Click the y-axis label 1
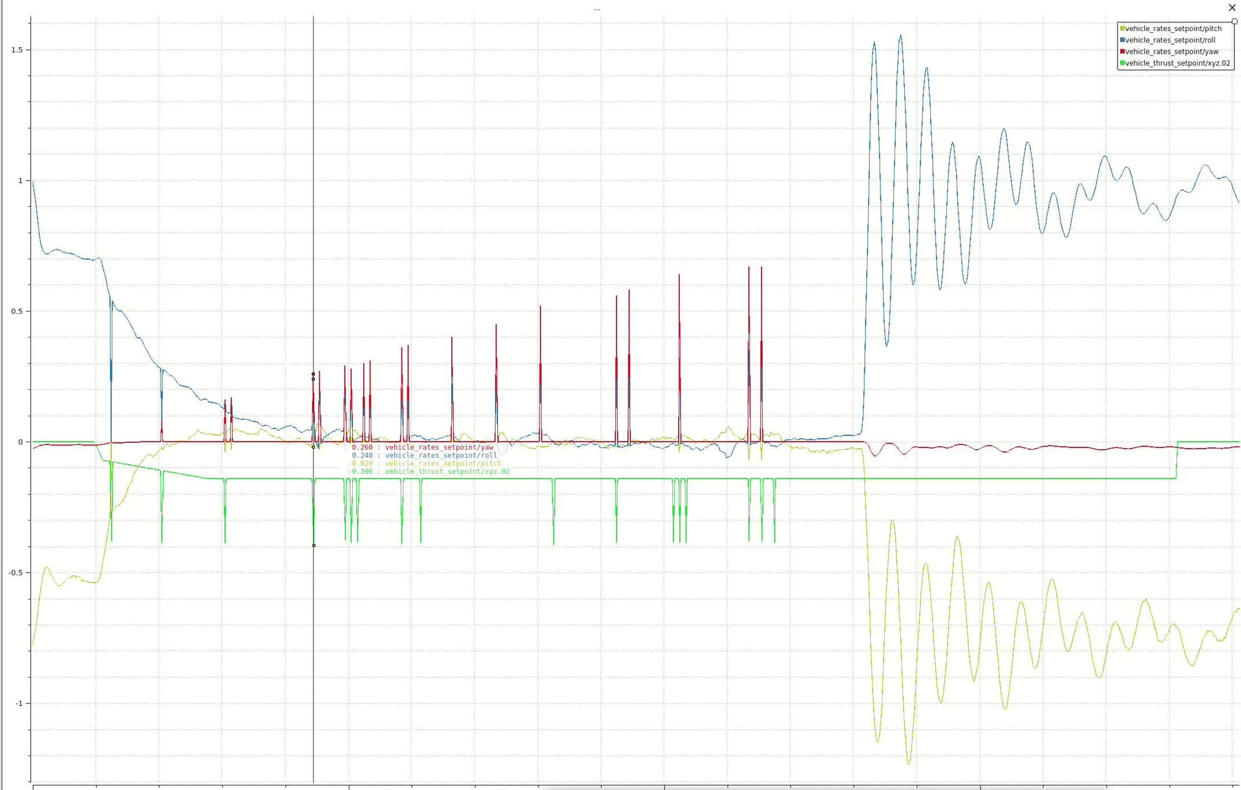 click(20, 180)
